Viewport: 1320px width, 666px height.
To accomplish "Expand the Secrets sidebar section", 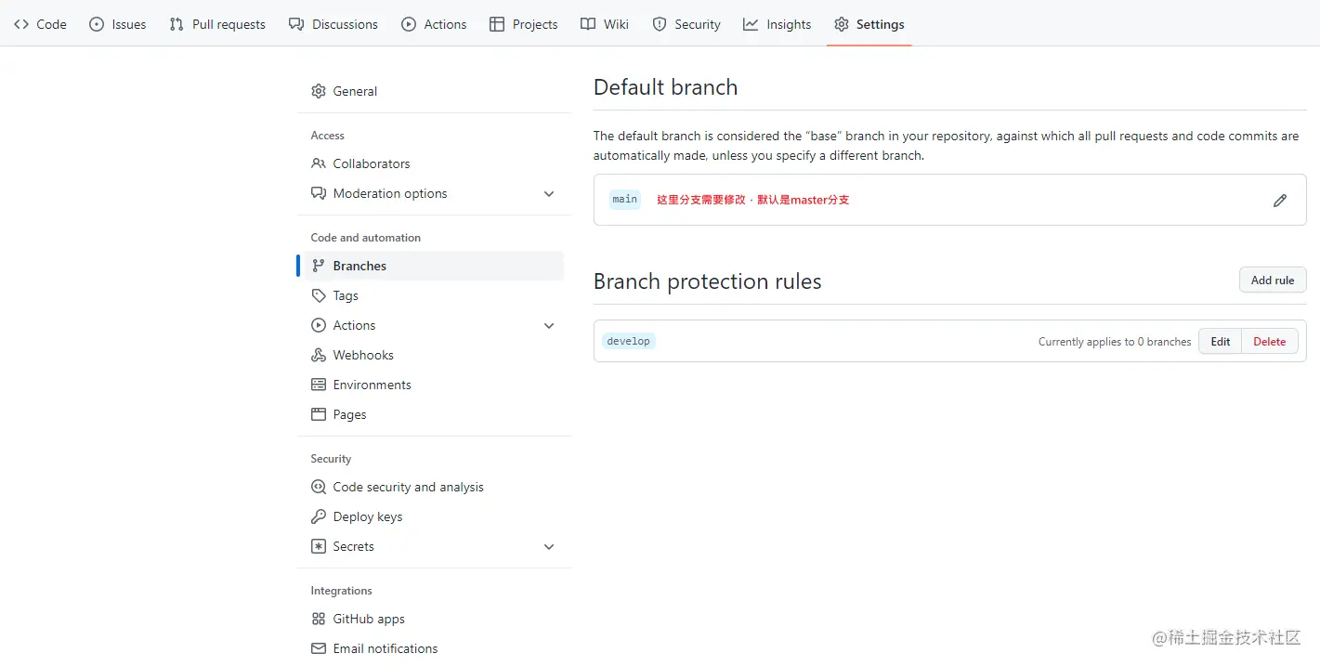I will click(x=549, y=546).
